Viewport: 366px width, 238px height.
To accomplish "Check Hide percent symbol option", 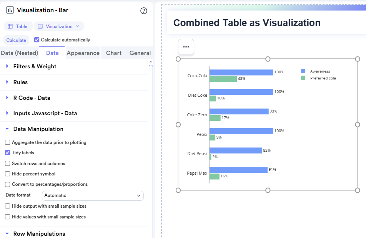I will click(8, 174).
